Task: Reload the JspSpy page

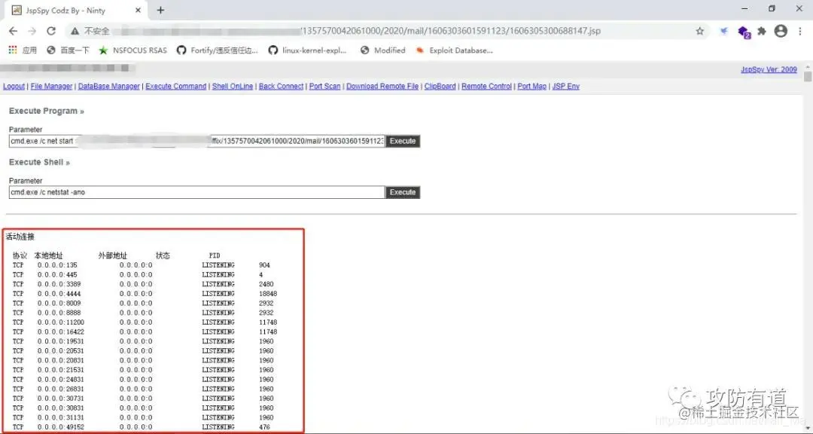Action: pos(51,31)
